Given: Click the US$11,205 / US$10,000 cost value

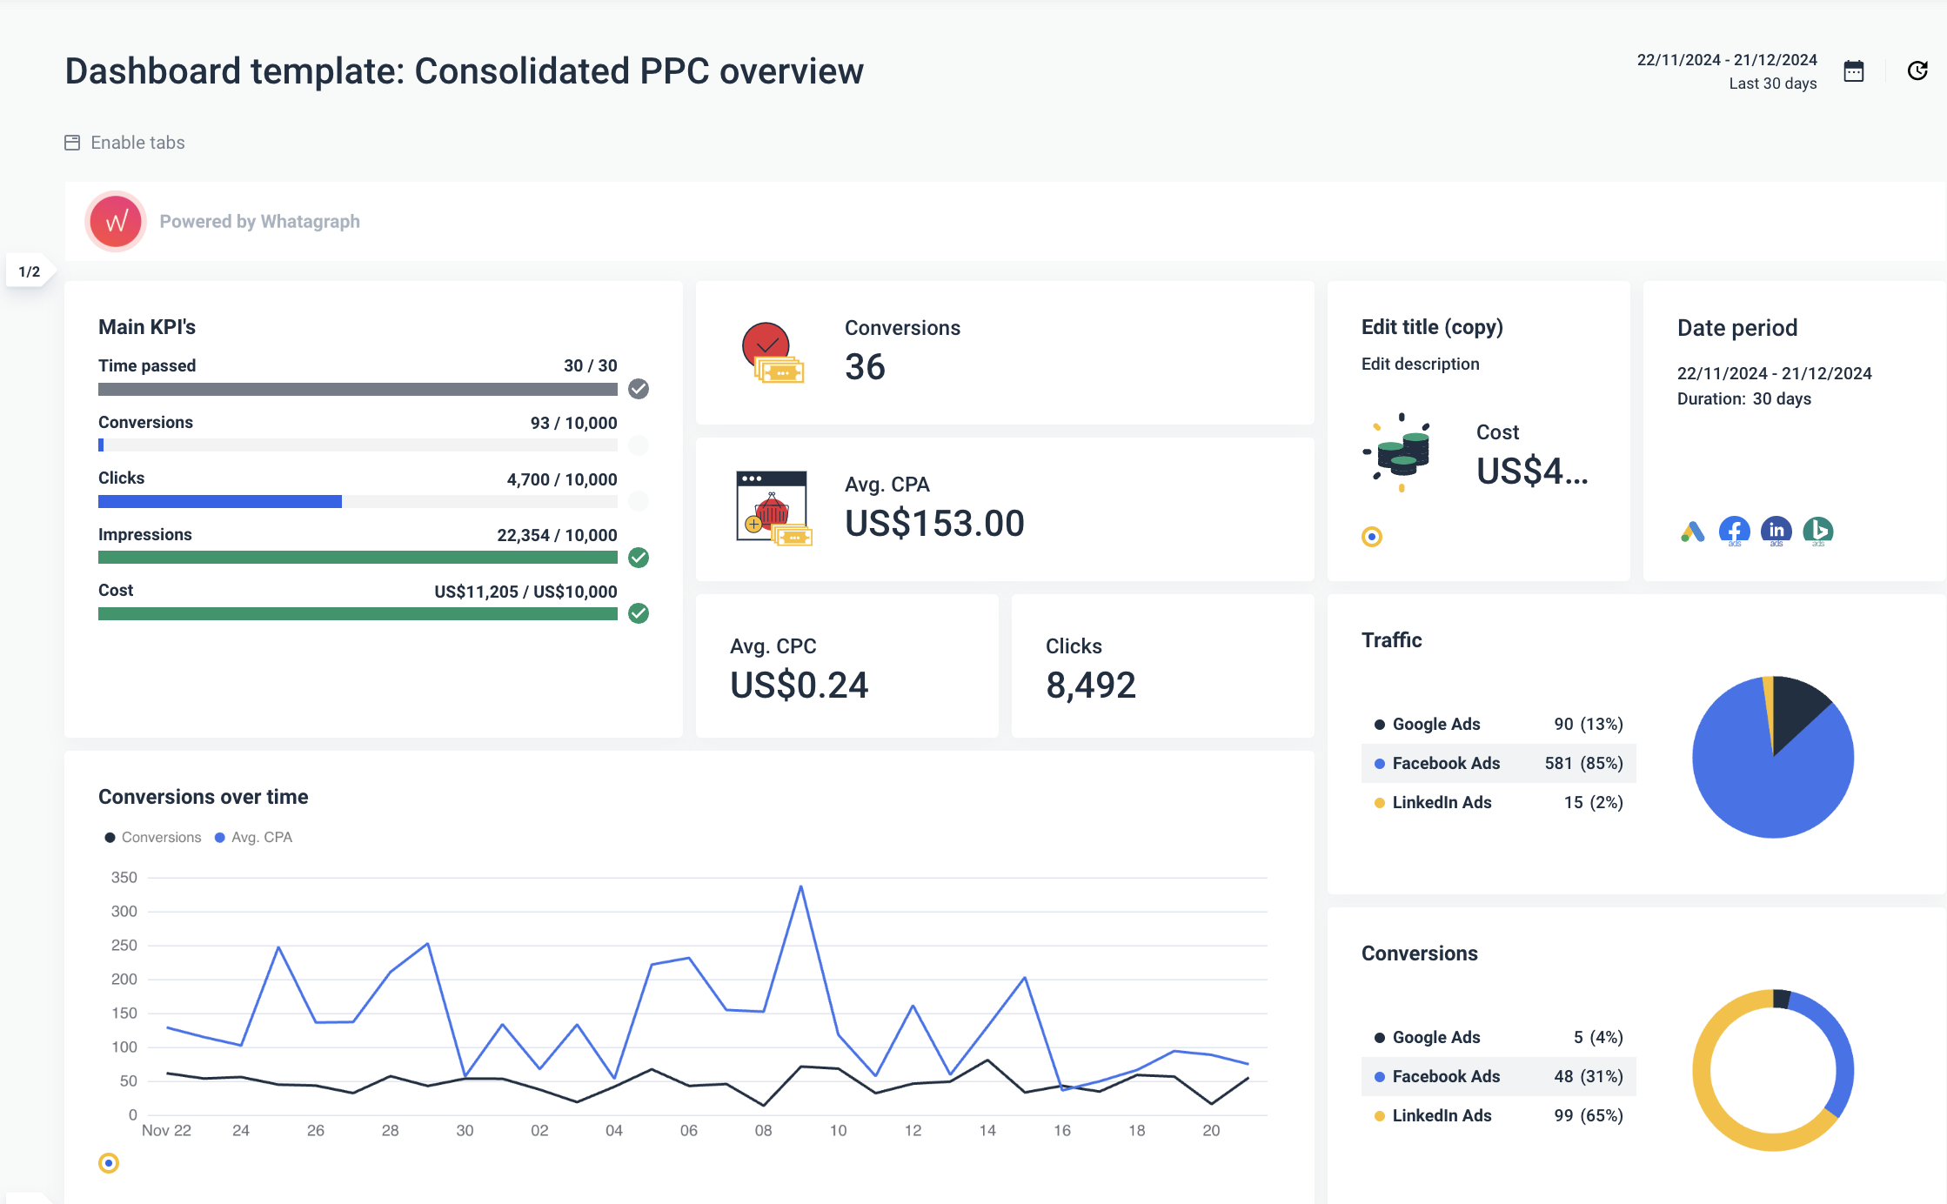Looking at the screenshot, I should (x=525, y=592).
